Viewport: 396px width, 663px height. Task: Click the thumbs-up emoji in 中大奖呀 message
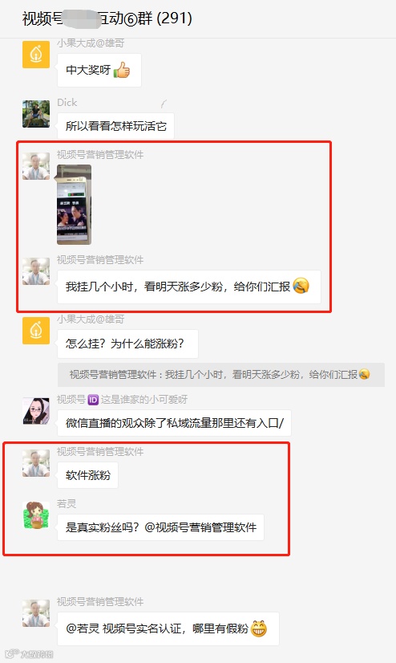click(122, 70)
